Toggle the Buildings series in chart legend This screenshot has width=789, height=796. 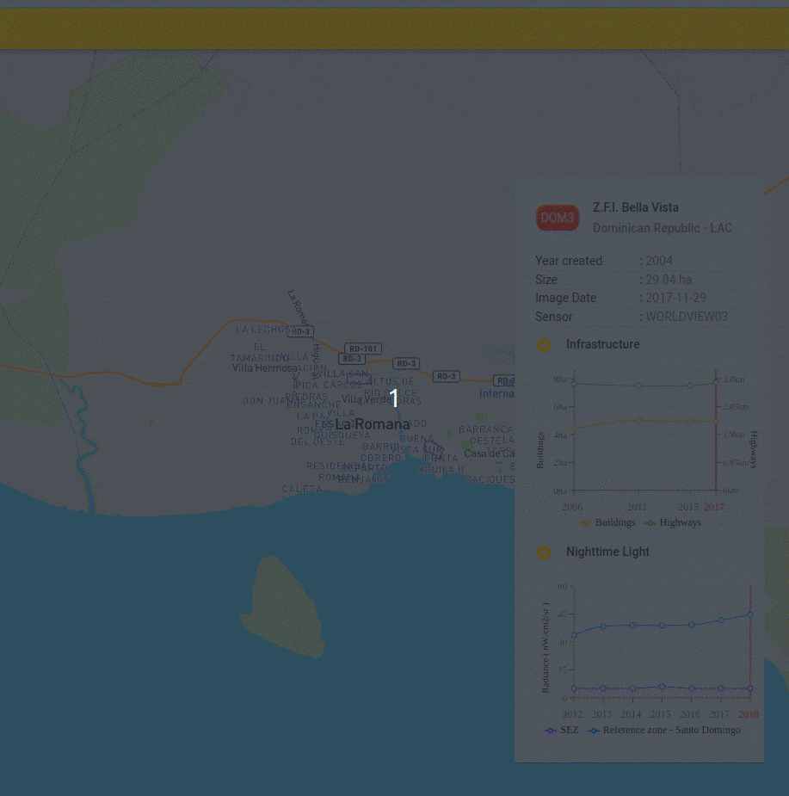click(x=608, y=522)
